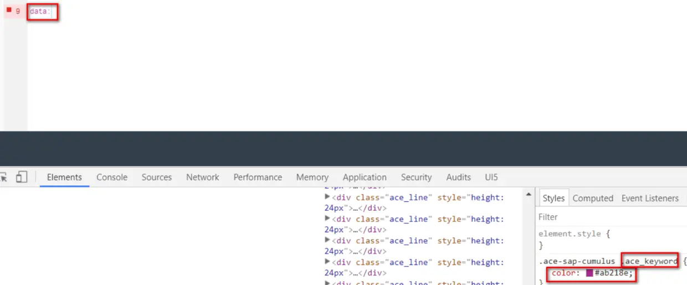Switch to the Elements tab
The height and width of the screenshot is (285, 687).
point(64,177)
